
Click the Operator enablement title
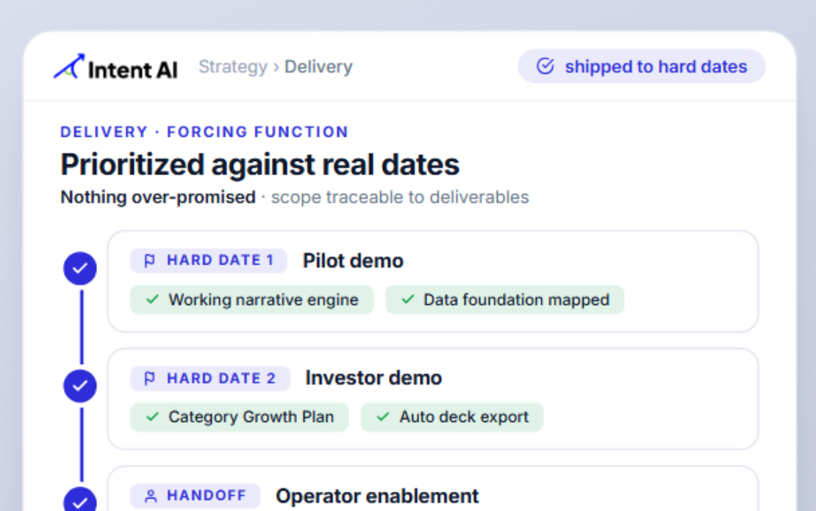(377, 496)
